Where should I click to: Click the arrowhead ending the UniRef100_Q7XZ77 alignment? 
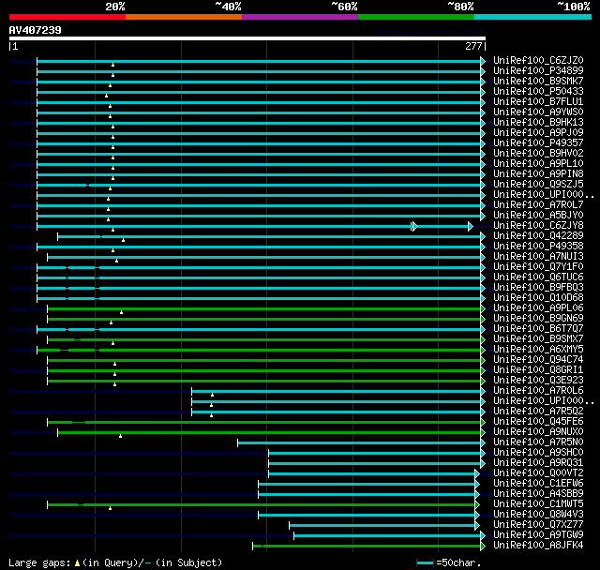pyautogui.click(x=477, y=525)
